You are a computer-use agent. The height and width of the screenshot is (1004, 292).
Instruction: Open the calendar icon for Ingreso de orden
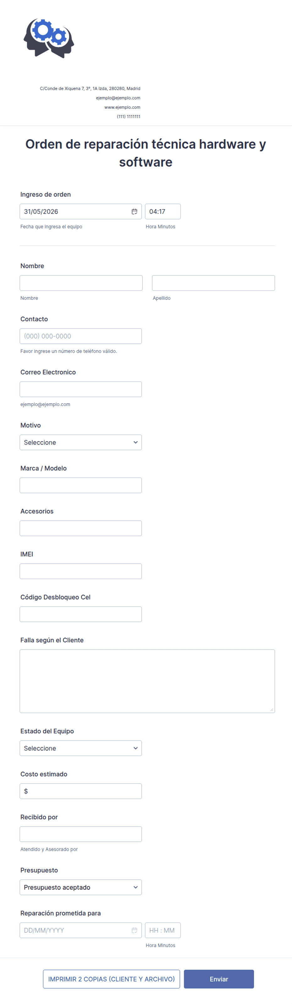pyautogui.click(x=134, y=211)
